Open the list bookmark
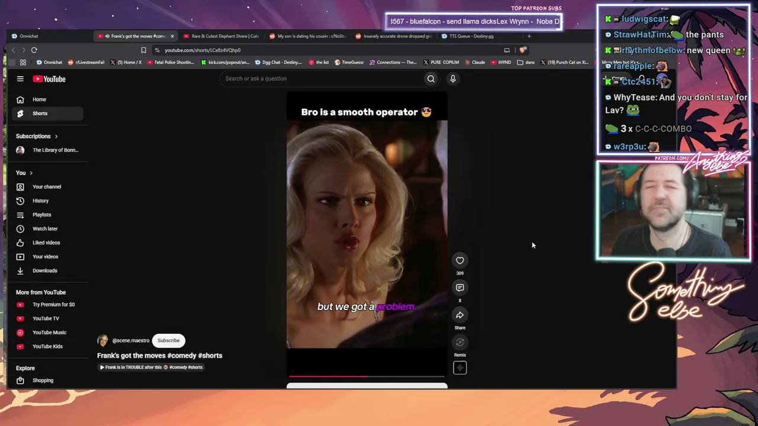 pyautogui.click(x=319, y=62)
